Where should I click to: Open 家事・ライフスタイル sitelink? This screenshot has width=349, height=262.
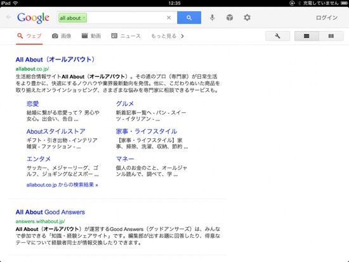click(x=147, y=131)
